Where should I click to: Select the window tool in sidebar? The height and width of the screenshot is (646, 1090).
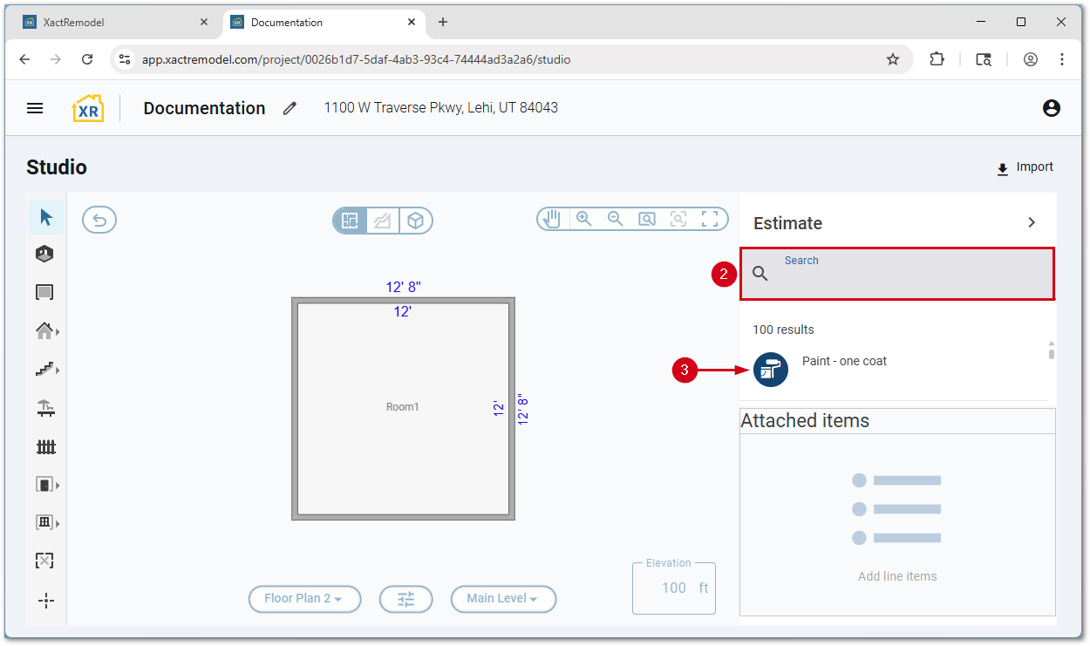pyautogui.click(x=45, y=523)
